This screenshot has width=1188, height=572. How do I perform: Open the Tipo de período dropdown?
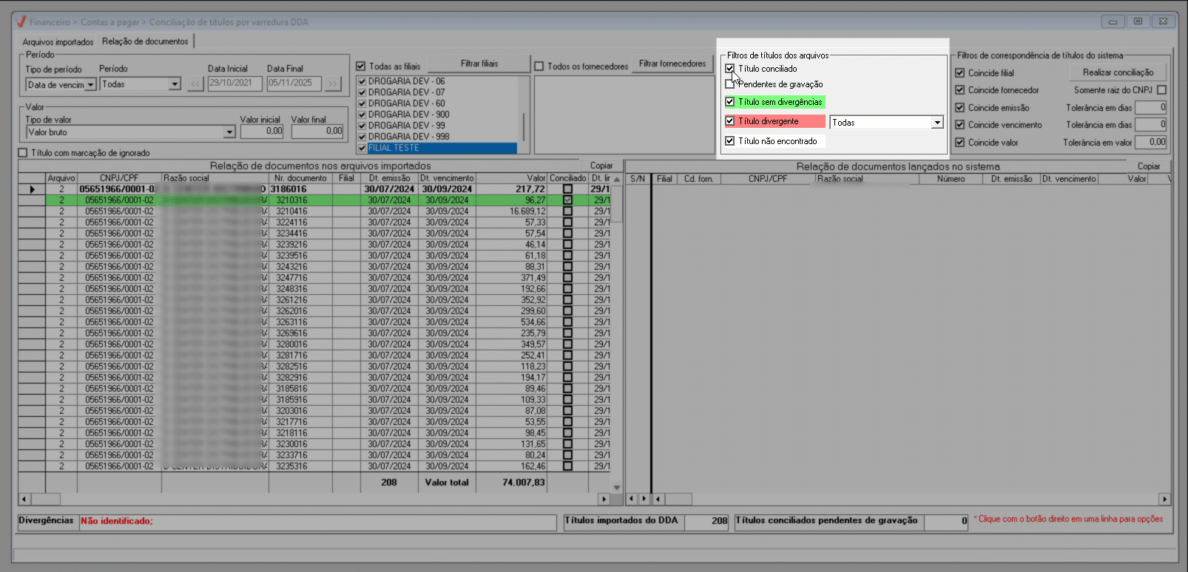pos(90,85)
